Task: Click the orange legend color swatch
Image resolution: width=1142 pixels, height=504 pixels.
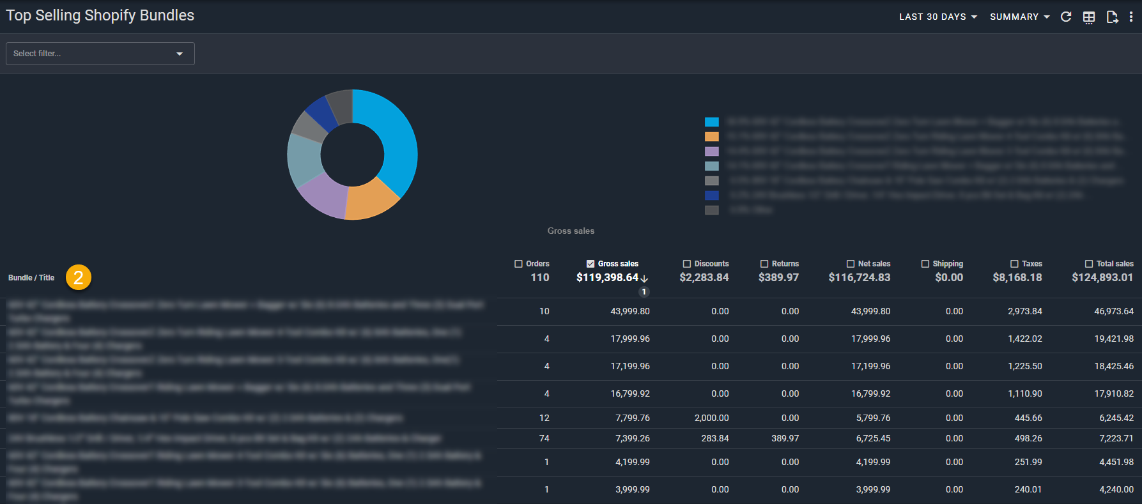Action: pyautogui.click(x=711, y=137)
